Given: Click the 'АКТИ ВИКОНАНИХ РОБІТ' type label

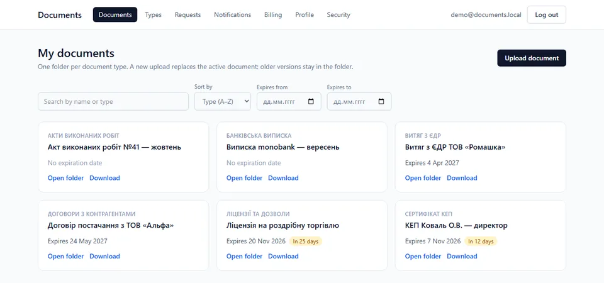Looking at the screenshot, I should [x=84, y=136].
